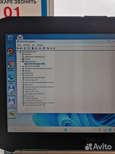Select Хост-адаптеры запоминающих устройств row

pos(40,103)
